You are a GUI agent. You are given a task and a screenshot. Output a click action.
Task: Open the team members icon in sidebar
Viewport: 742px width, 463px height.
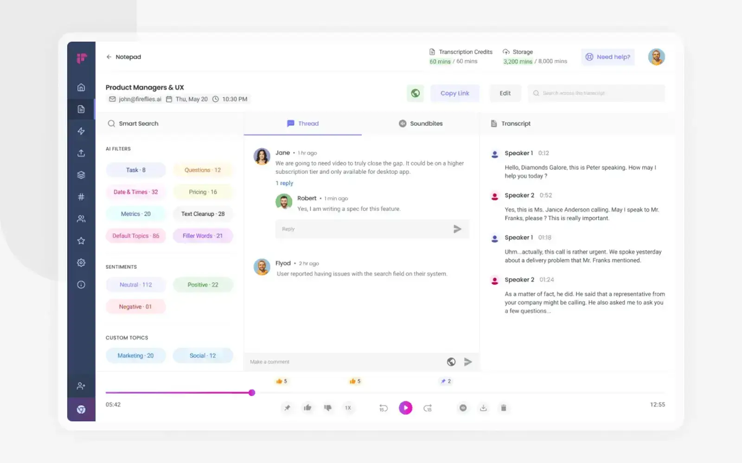(81, 219)
